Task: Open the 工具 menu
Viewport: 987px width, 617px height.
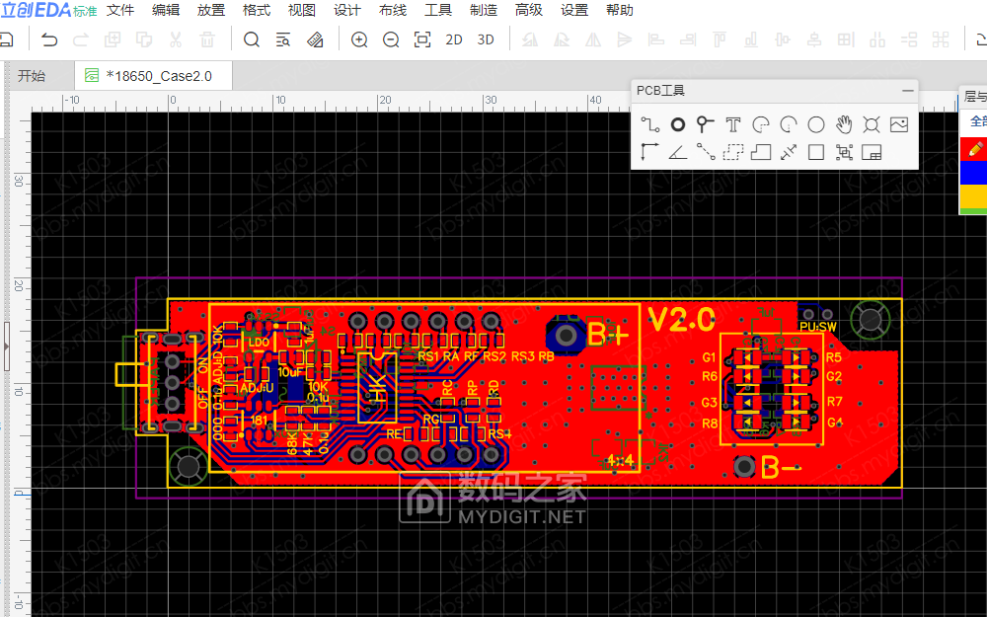Action: point(438,10)
